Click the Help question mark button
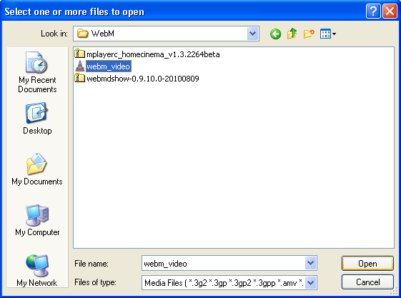Screen dimensions: 401x298 [373, 11]
